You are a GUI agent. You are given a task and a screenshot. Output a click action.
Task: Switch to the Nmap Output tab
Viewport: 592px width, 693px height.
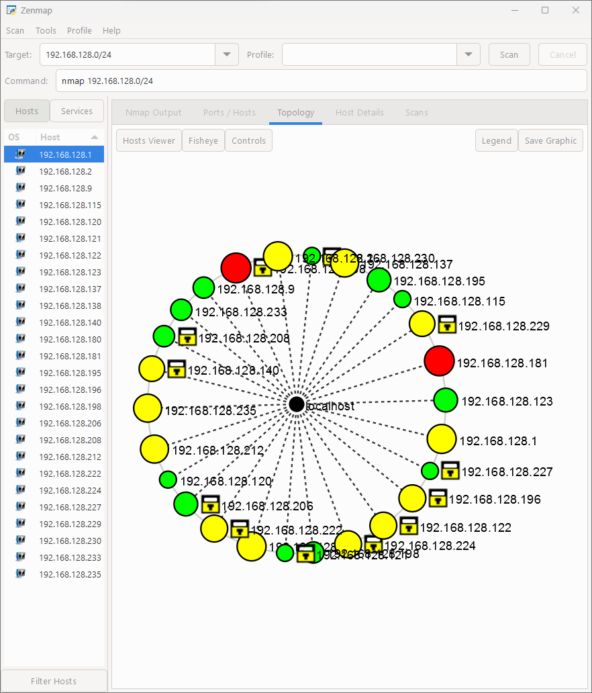tap(154, 112)
